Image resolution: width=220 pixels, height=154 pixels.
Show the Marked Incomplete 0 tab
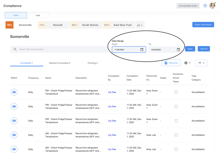point(59,63)
